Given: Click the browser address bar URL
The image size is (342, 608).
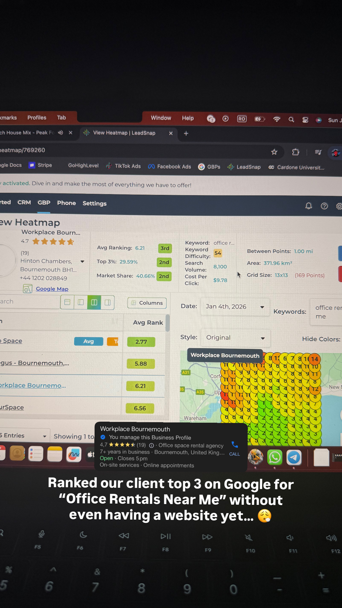Looking at the screenshot, I should click(23, 150).
